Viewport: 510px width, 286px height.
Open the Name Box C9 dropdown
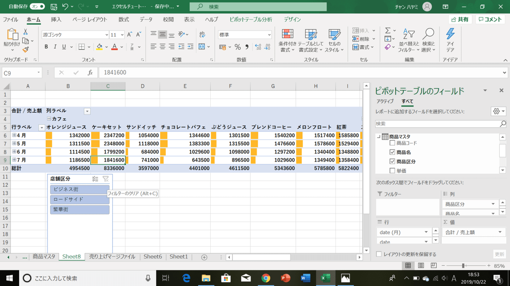[x=38, y=73]
